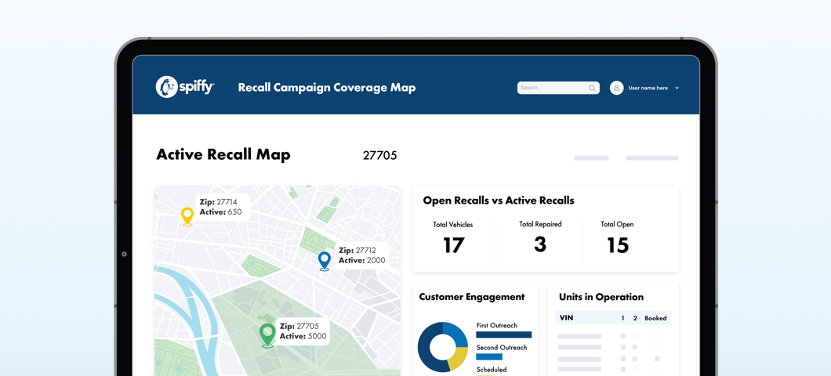Viewport: 831px width, 376px height.
Task: Expand the user name dropdown chevron
Action: (677, 89)
